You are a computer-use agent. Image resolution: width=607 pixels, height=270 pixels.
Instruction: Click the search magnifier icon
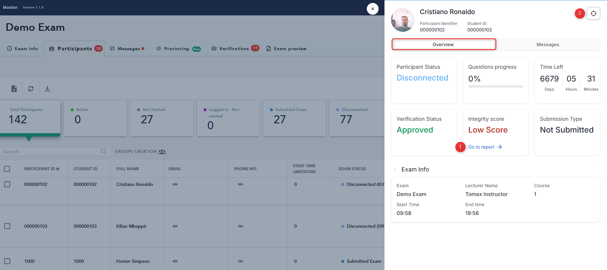point(104,151)
